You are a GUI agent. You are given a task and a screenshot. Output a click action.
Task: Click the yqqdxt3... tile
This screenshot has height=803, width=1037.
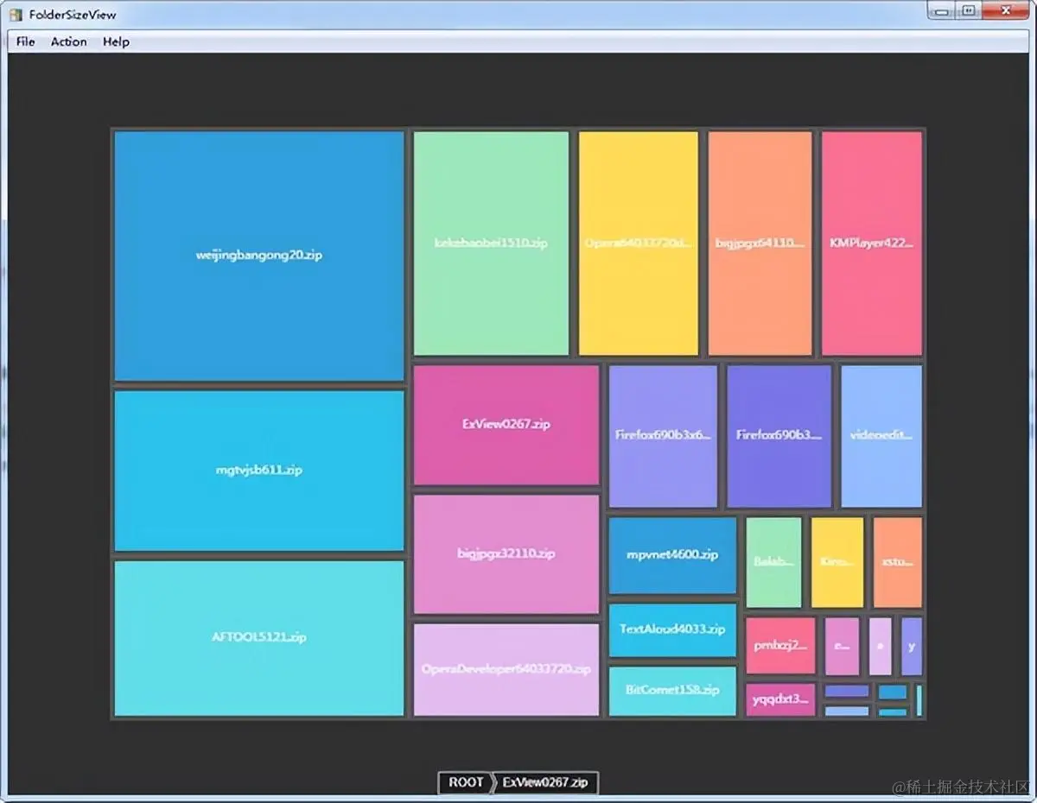pos(781,699)
